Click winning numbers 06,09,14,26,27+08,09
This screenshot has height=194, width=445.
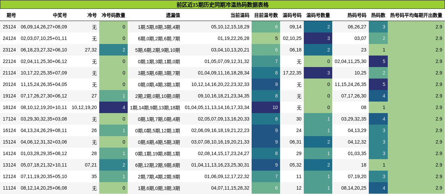click(44, 27)
